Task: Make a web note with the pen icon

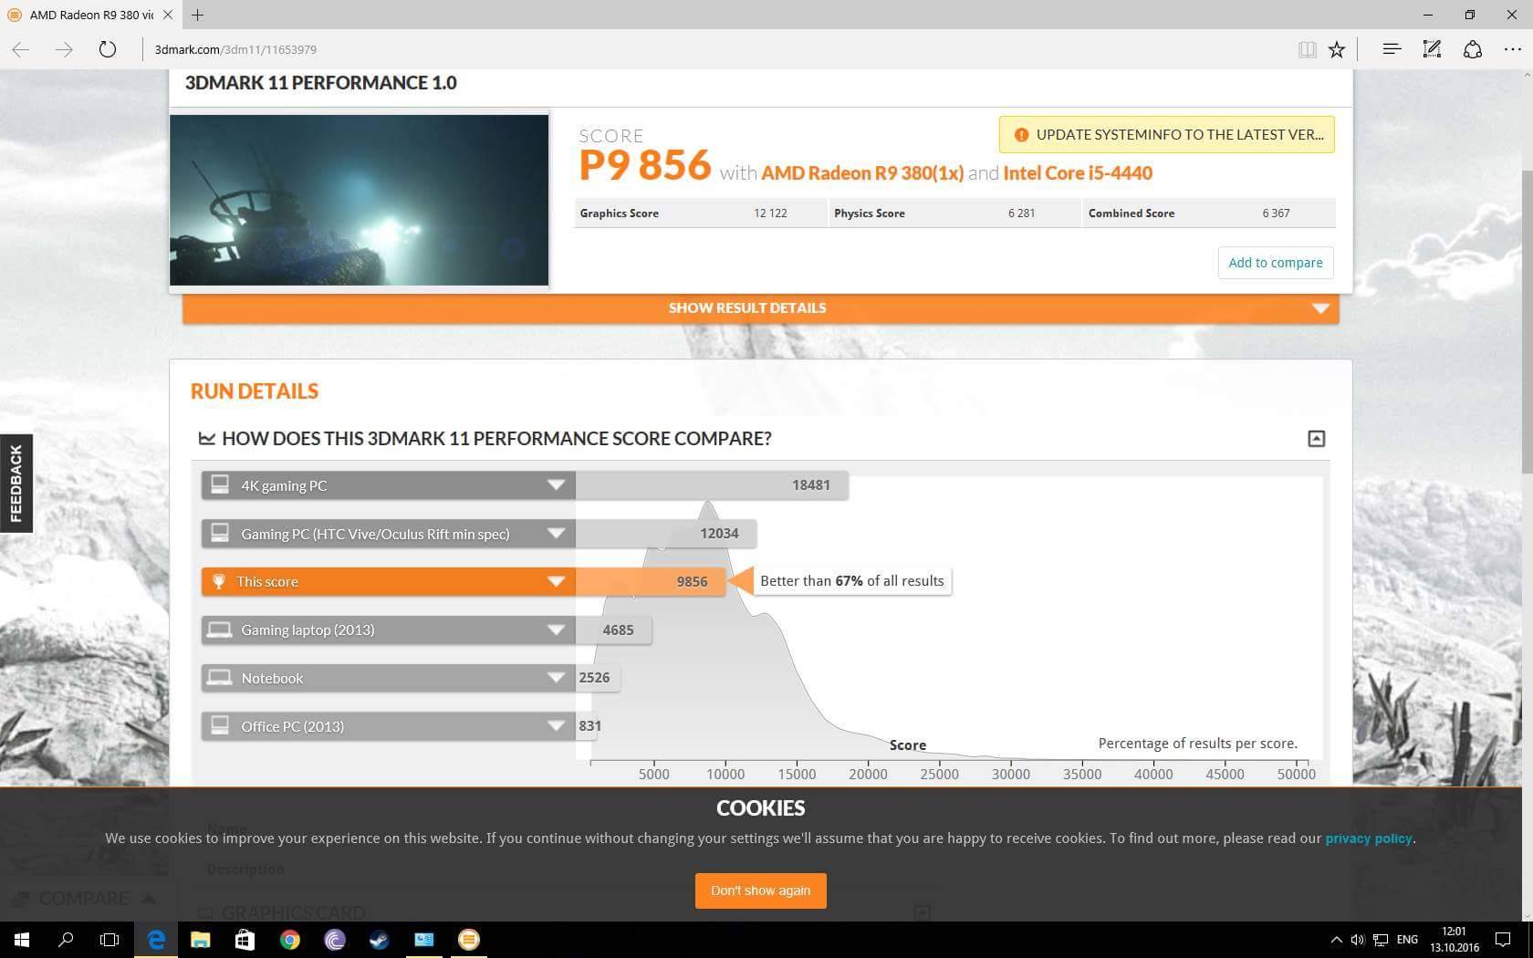Action: [x=1432, y=49]
